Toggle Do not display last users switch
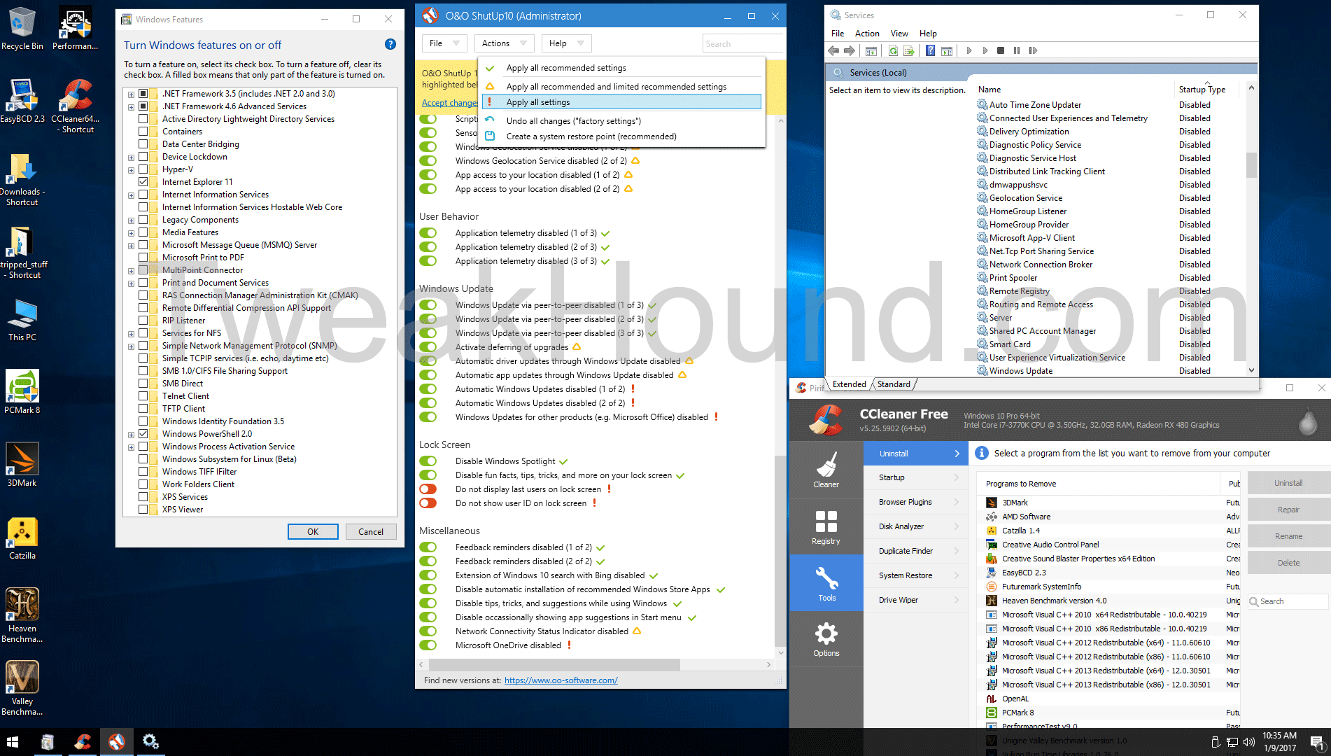 point(428,489)
